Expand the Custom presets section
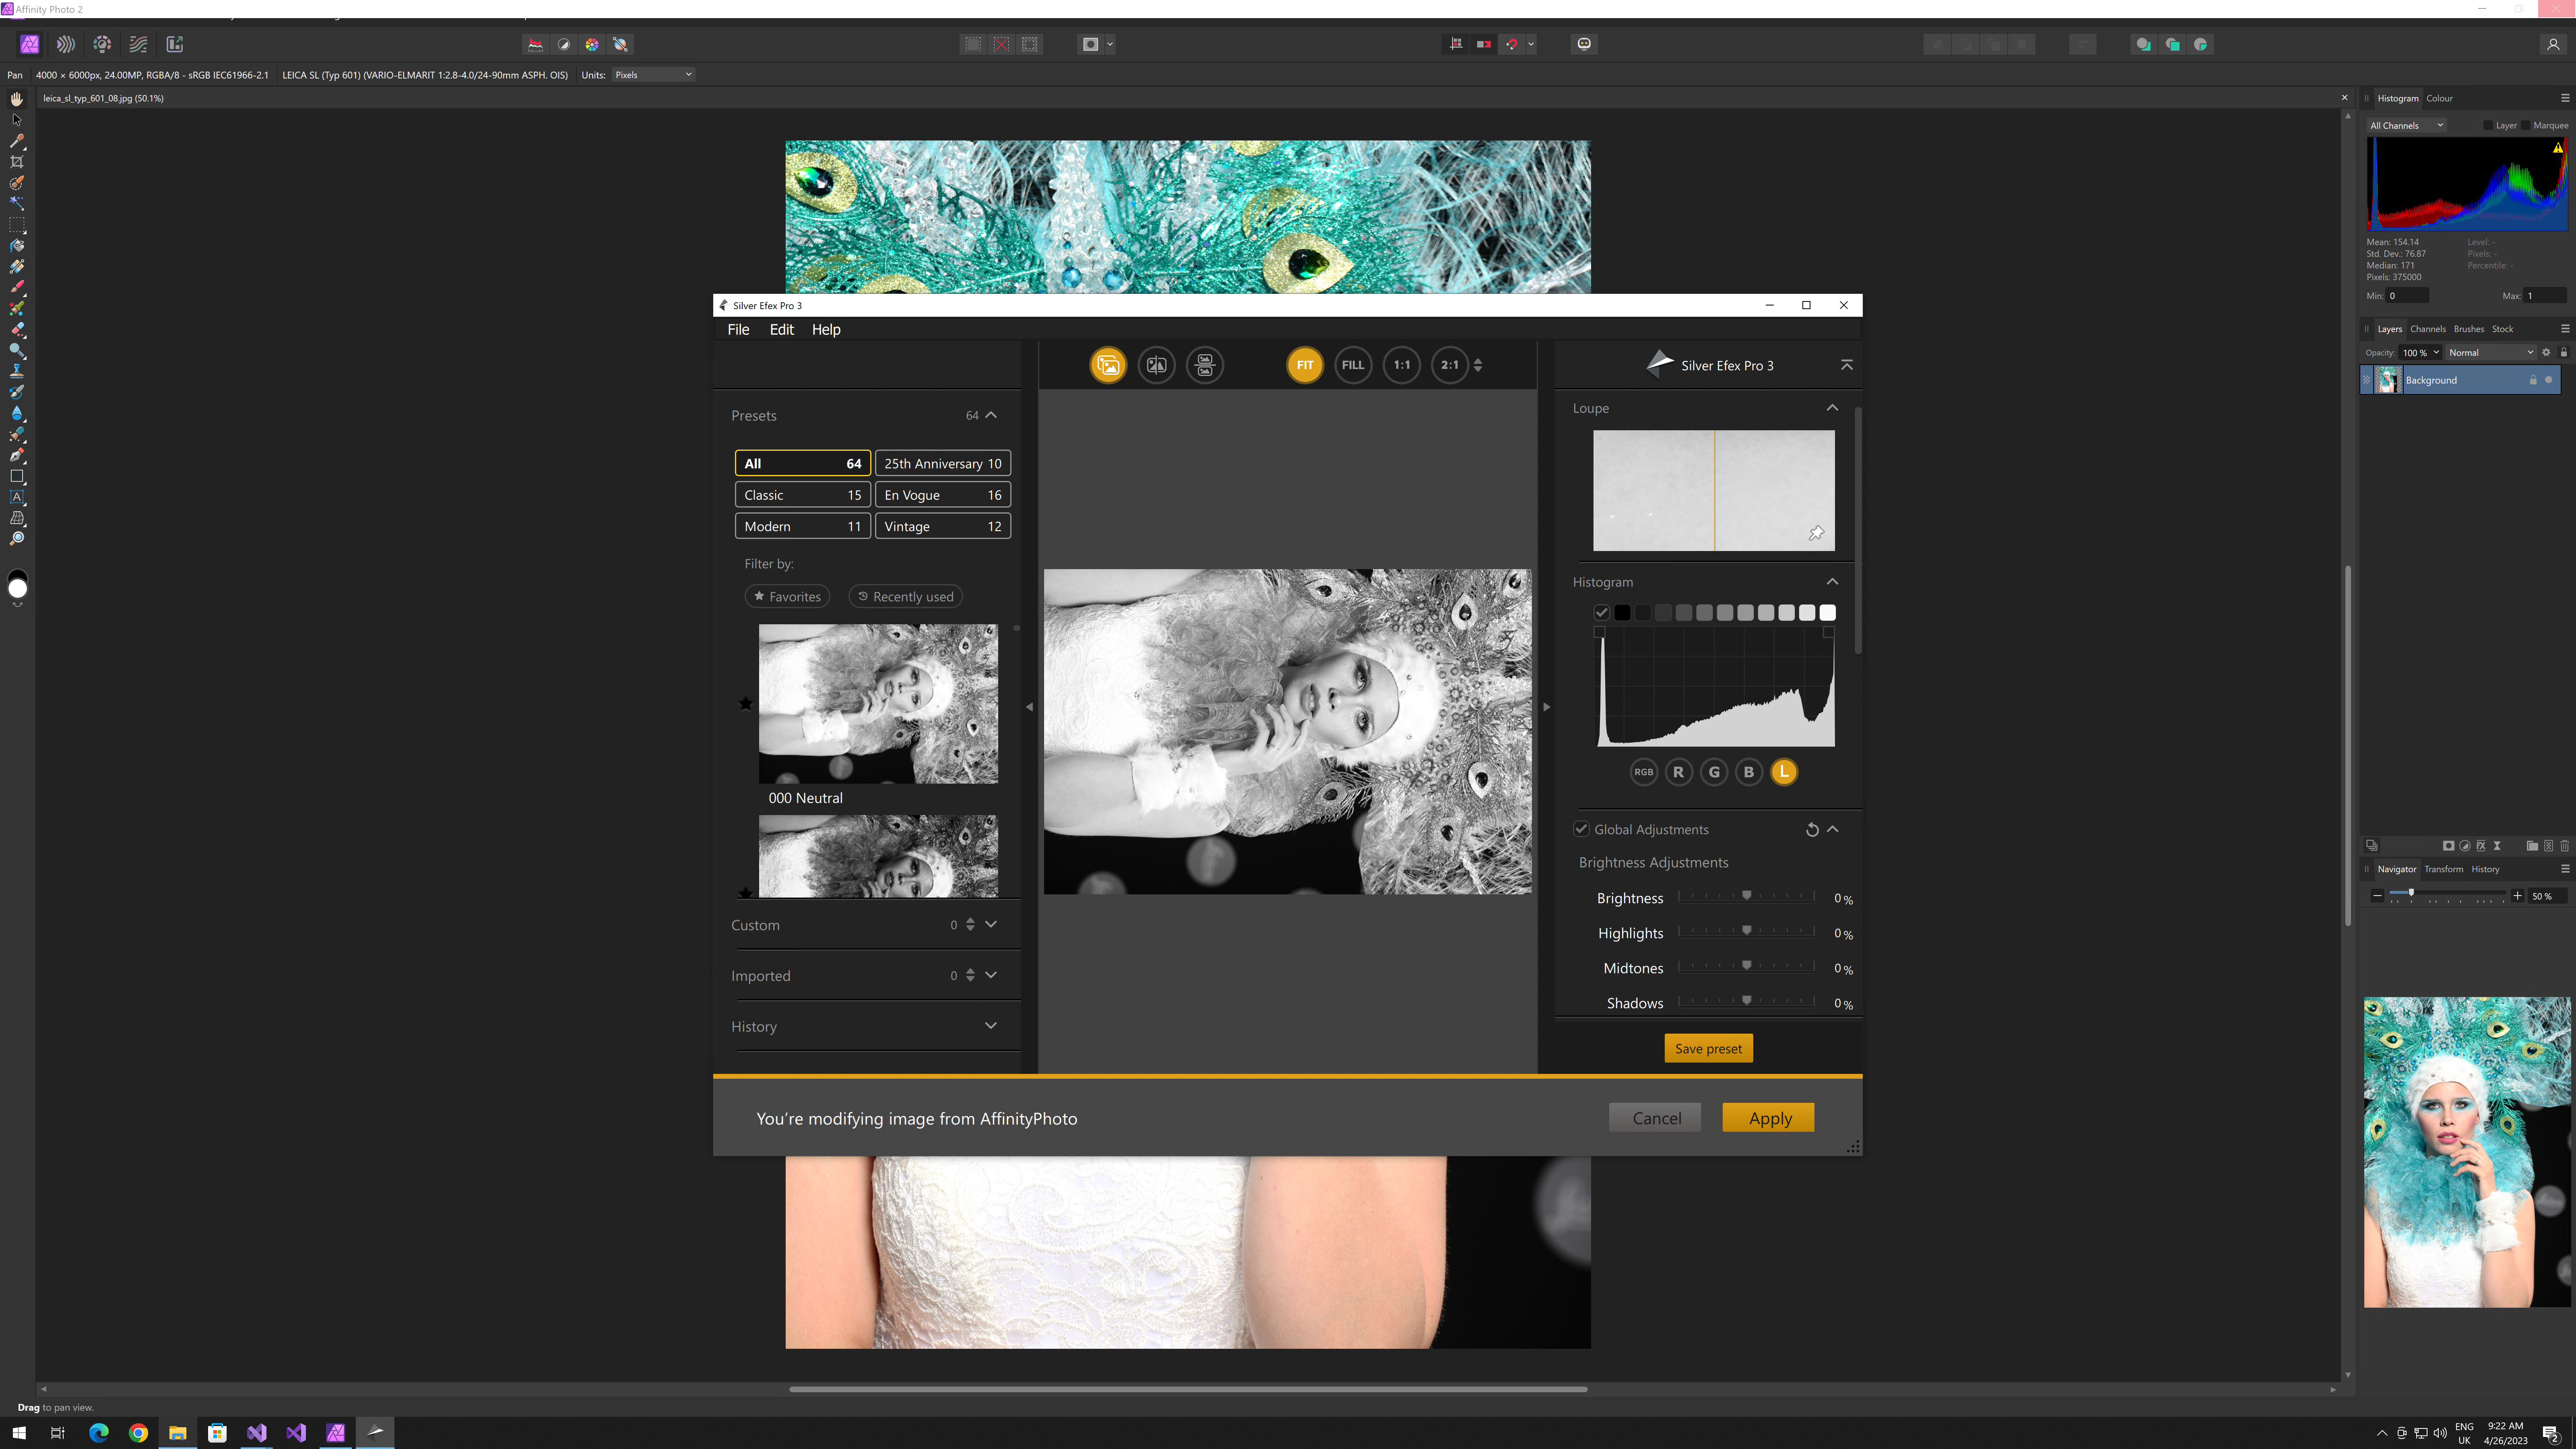The height and width of the screenshot is (1449, 2576). 991,925
